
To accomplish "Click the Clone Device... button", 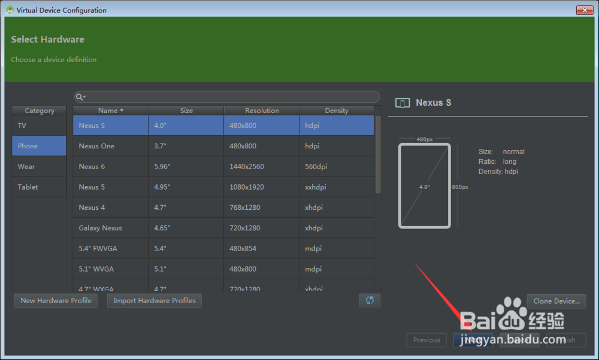I will [556, 301].
